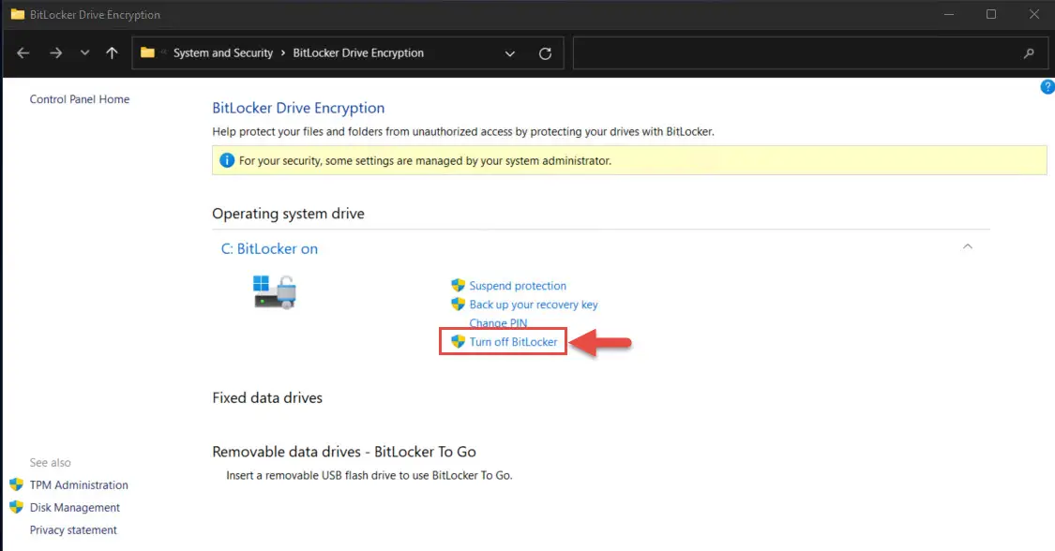Image resolution: width=1055 pixels, height=551 pixels.
Task: Select System and Security breadcrumb
Action: click(x=222, y=53)
